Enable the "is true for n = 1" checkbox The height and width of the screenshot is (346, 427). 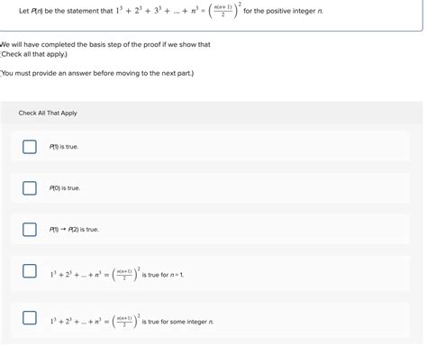[x=30, y=271]
